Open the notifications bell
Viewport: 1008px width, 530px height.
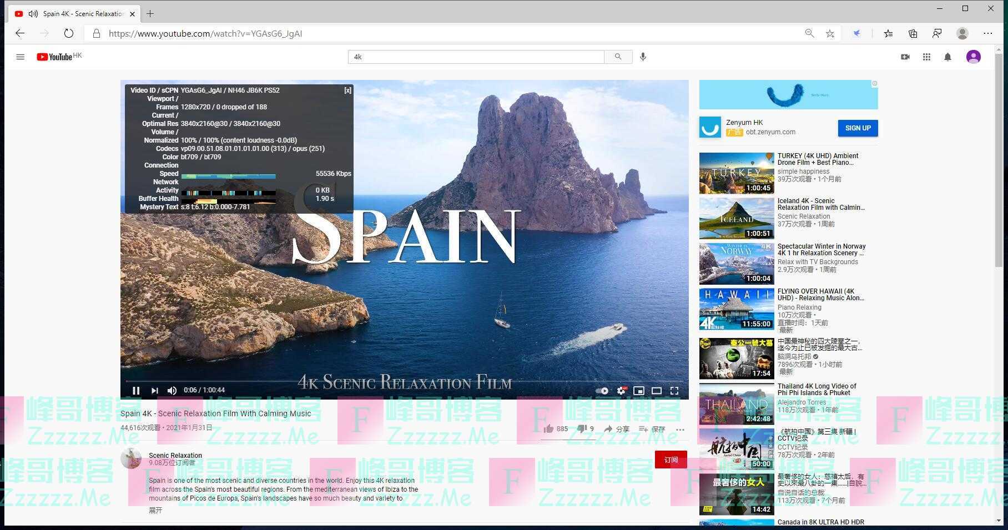click(947, 57)
